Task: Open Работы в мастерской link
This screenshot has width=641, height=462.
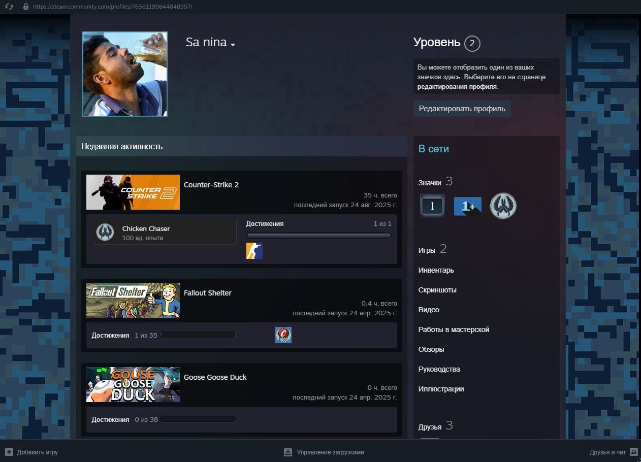Action: 454,329
